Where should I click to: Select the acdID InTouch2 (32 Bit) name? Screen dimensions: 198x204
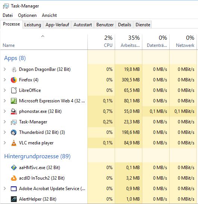coord(42,178)
